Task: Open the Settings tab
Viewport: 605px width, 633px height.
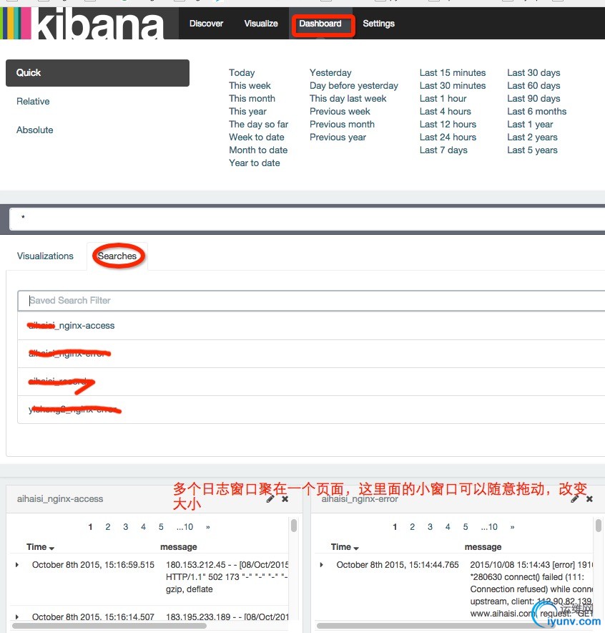Action: (x=378, y=24)
